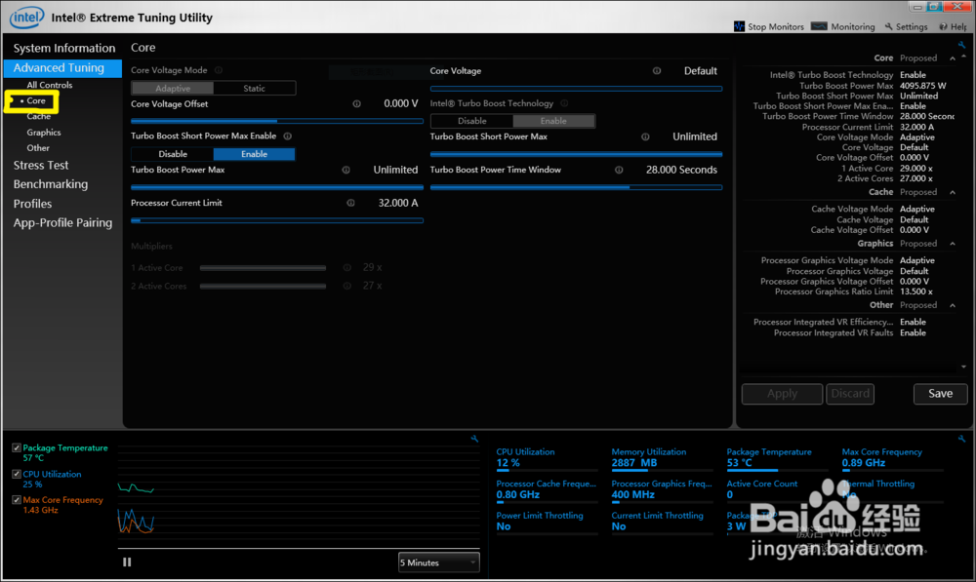Open the 5 Minutes time range dropdown
The image size is (976, 582).
pyautogui.click(x=439, y=563)
